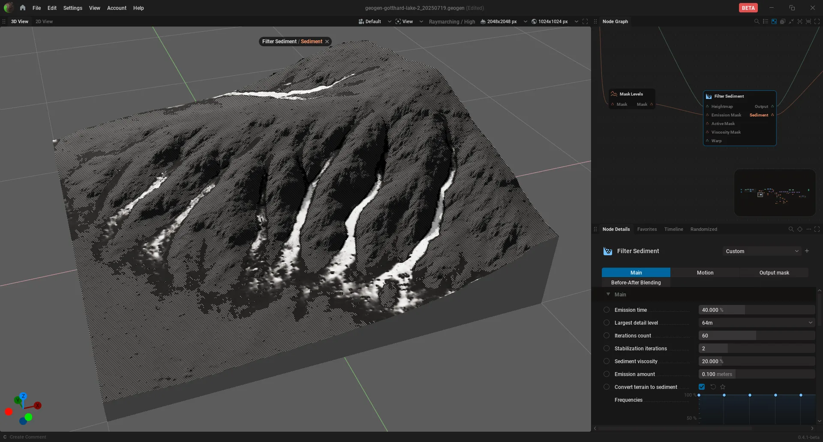Open the Settings menu
The image size is (823, 442).
(x=73, y=8)
